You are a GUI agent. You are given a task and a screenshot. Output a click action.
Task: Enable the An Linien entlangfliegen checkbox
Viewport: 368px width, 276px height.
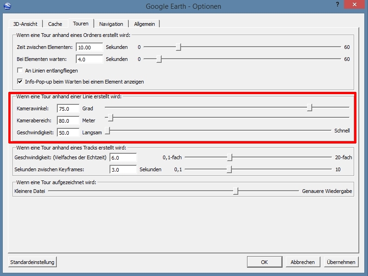point(20,71)
